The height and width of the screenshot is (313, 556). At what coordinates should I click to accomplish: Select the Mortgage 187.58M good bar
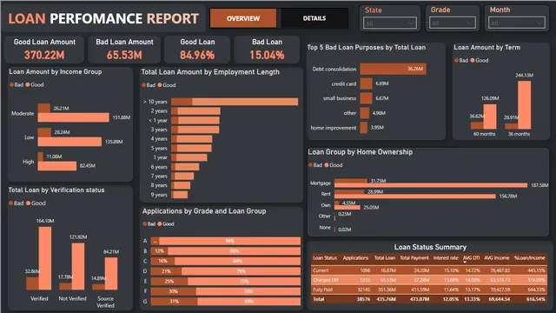click(431, 185)
